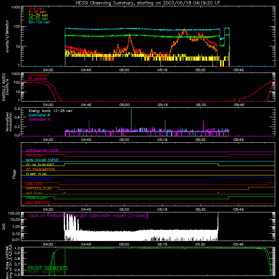Click the 0.6 tick label on the modulation axis

point(17,108)
